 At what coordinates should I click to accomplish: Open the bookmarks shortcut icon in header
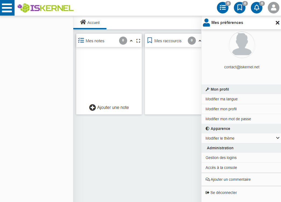point(240,8)
